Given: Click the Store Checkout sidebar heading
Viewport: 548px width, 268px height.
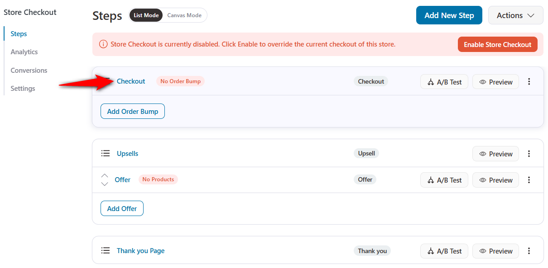Looking at the screenshot, I should pyautogui.click(x=30, y=12).
